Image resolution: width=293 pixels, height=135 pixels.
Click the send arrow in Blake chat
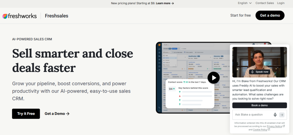282,115
